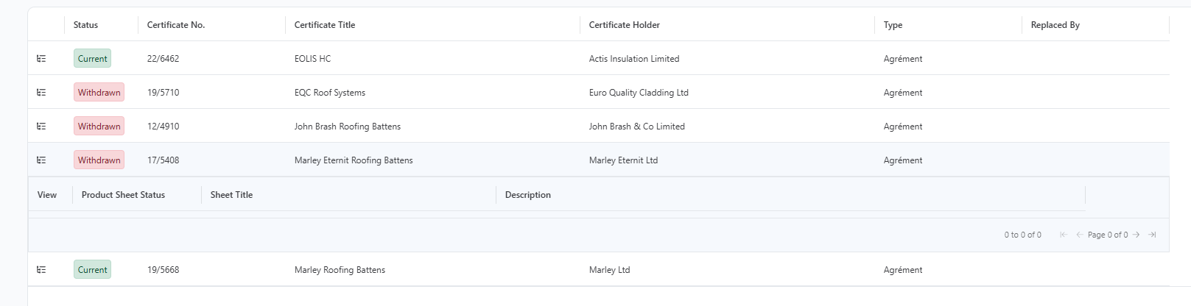Go to last page of product sheets

point(1153,235)
